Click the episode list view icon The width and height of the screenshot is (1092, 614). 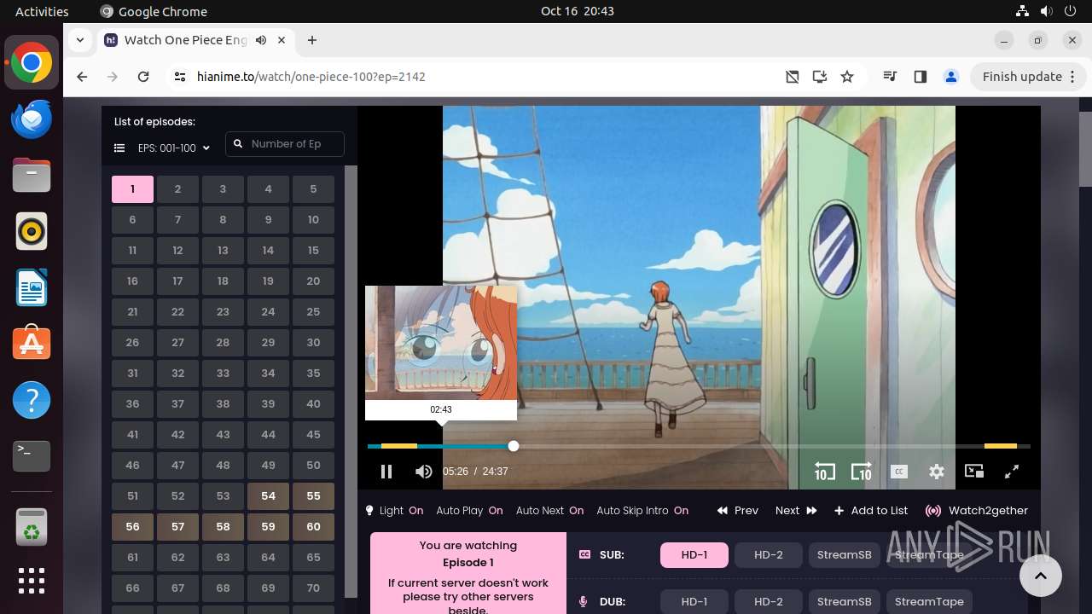(119, 148)
